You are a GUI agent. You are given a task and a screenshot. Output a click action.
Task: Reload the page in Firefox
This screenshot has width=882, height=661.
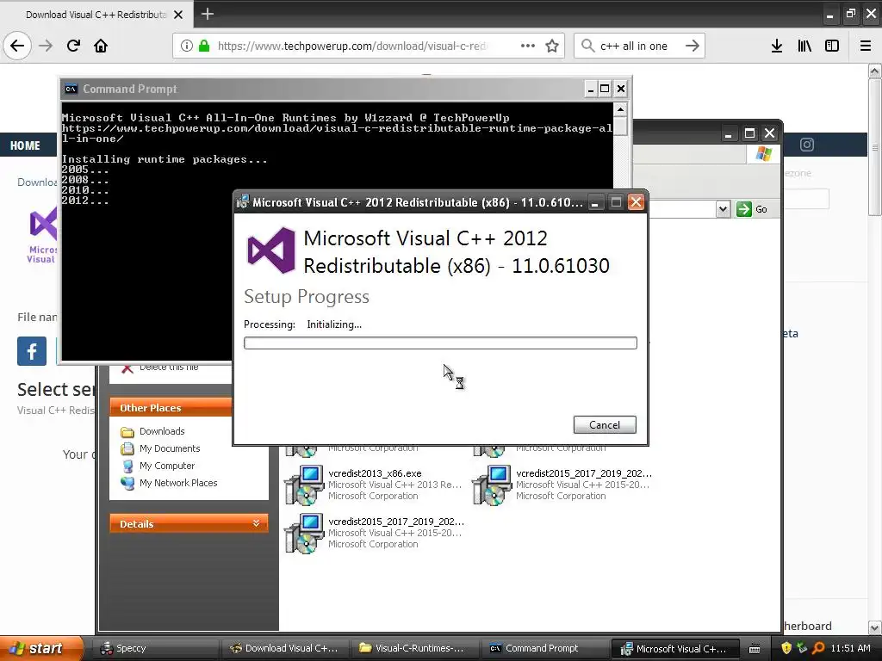pyautogui.click(x=73, y=46)
